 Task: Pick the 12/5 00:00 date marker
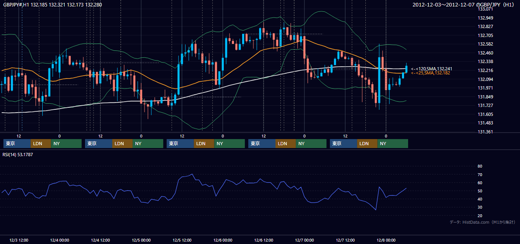[141, 240]
